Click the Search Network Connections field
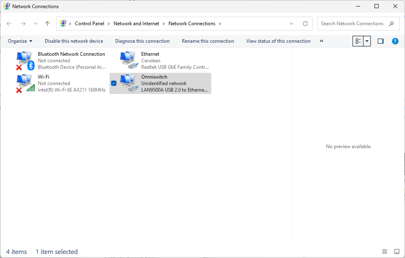This screenshot has height=258, width=405. [352, 24]
